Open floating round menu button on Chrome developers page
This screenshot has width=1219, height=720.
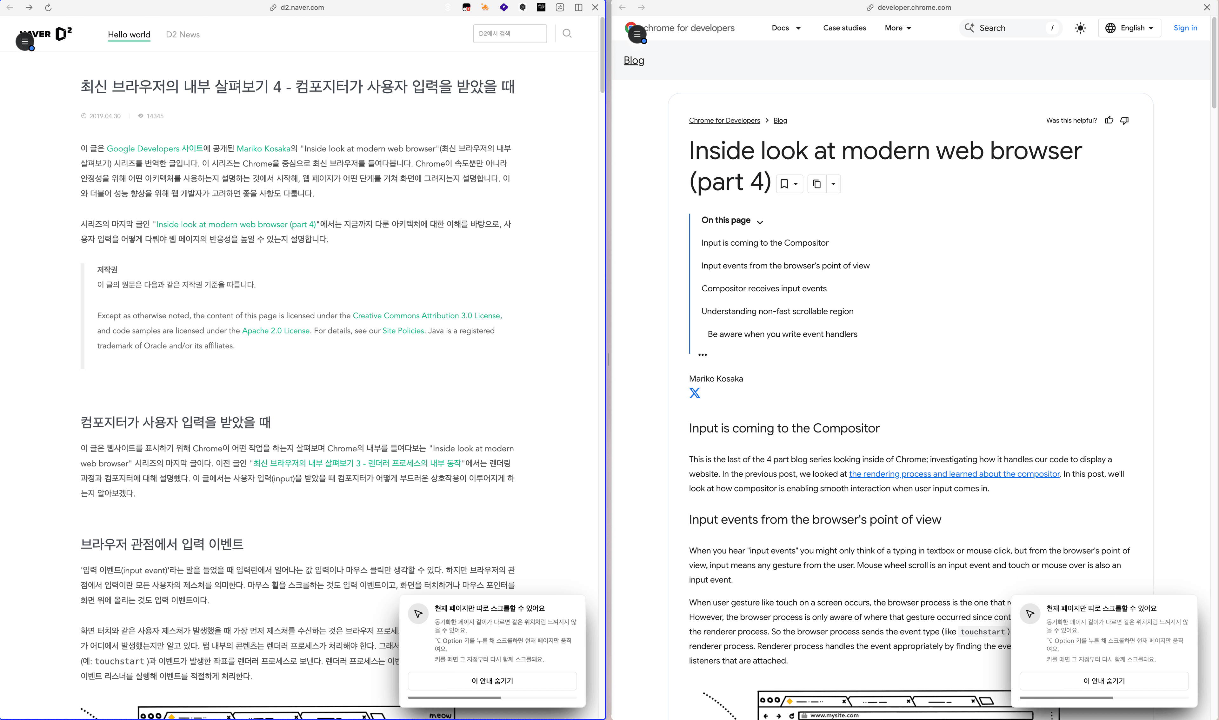(x=637, y=35)
